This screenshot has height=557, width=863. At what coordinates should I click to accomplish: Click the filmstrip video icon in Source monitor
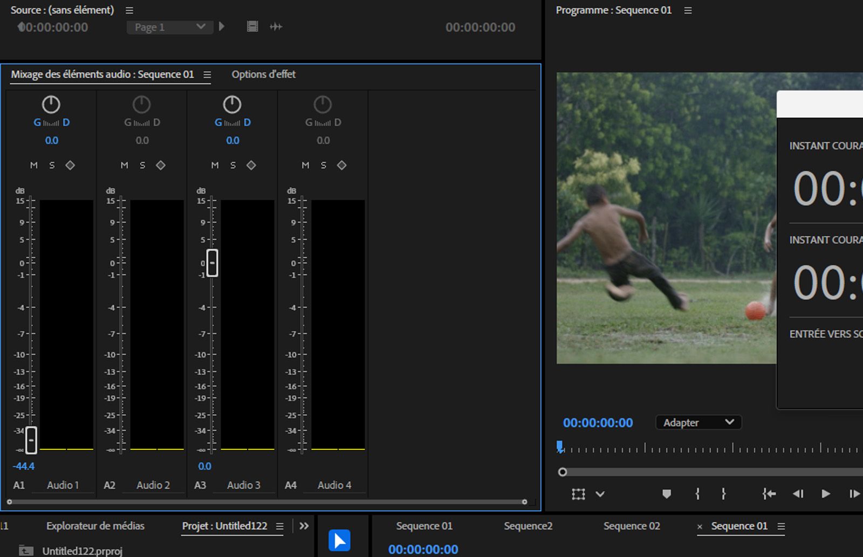click(x=252, y=27)
